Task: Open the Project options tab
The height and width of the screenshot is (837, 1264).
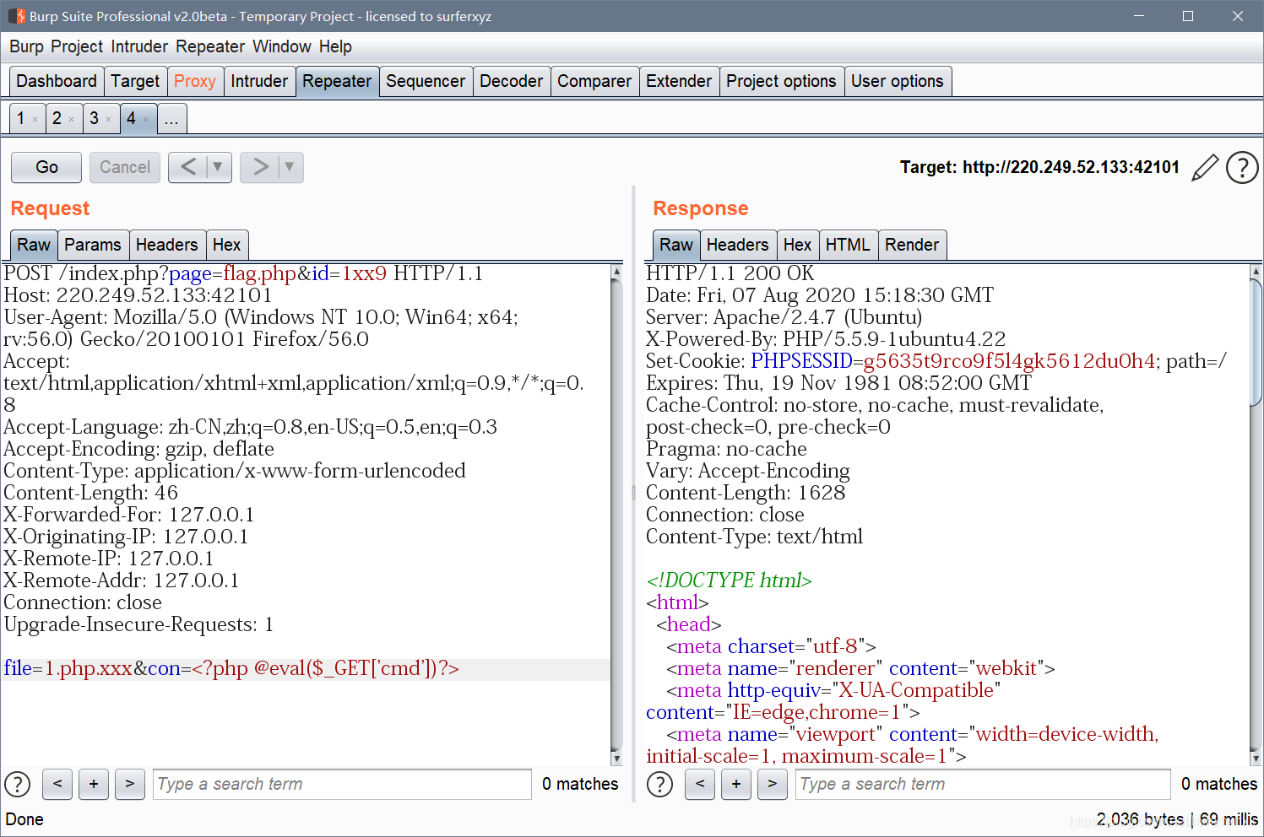Action: pyautogui.click(x=781, y=81)
